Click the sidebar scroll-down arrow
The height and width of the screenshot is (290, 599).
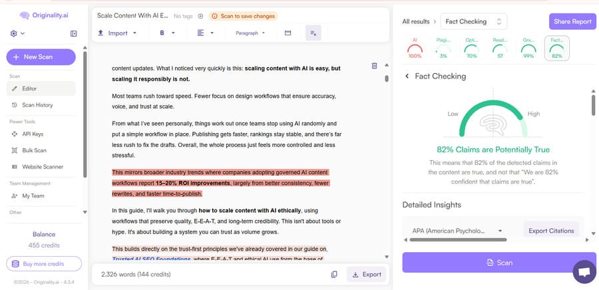click(x=85, y=213)
